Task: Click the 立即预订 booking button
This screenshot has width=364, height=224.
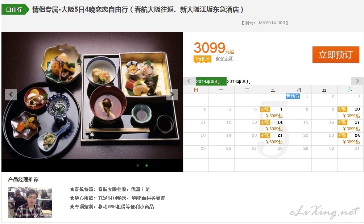Action: pos(336,55)
